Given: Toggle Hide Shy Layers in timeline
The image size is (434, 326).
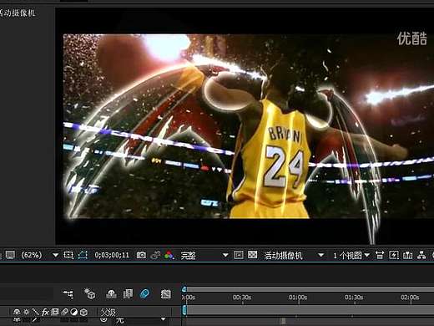Looking at the screenshot, I should [x=111, y=293].
